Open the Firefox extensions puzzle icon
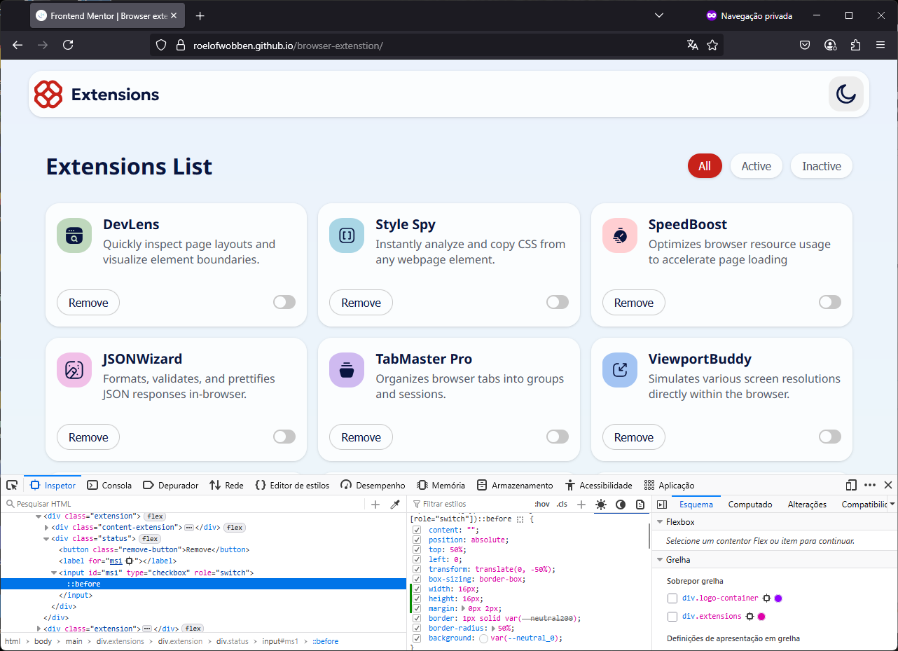898x651 pixels. point(855,45)
